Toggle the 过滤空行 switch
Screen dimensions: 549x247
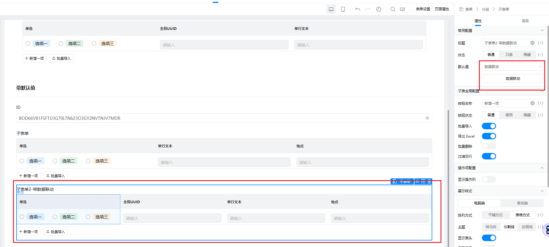[489, 156]
